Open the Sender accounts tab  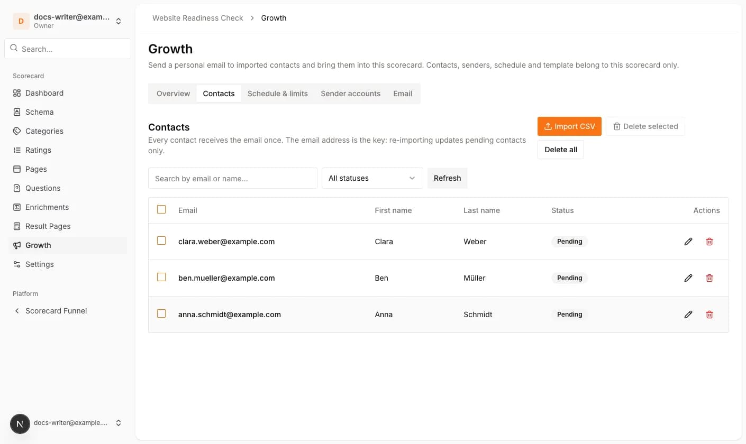351,94
